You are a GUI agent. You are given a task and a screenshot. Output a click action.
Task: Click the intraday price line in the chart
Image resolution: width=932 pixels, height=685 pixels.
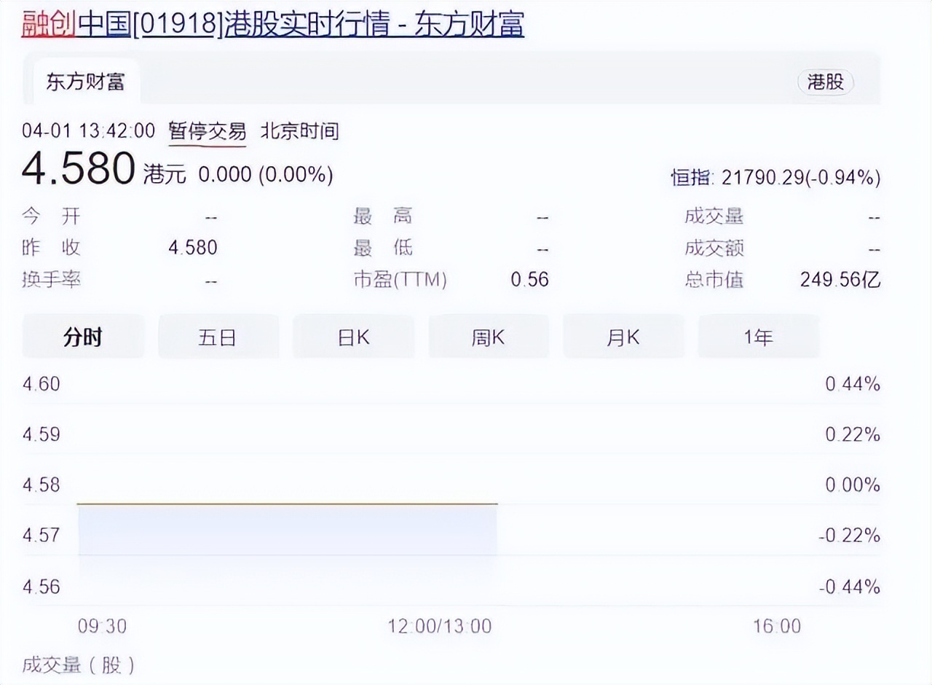coord(288,504)
